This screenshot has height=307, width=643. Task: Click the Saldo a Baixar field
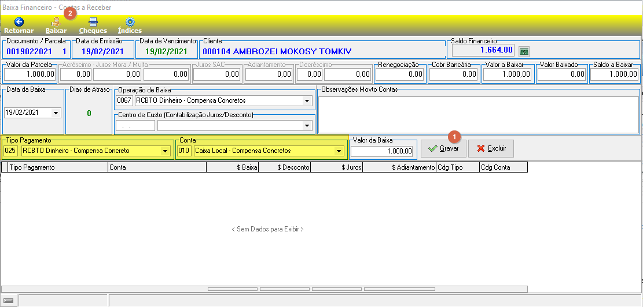point(615,74)
